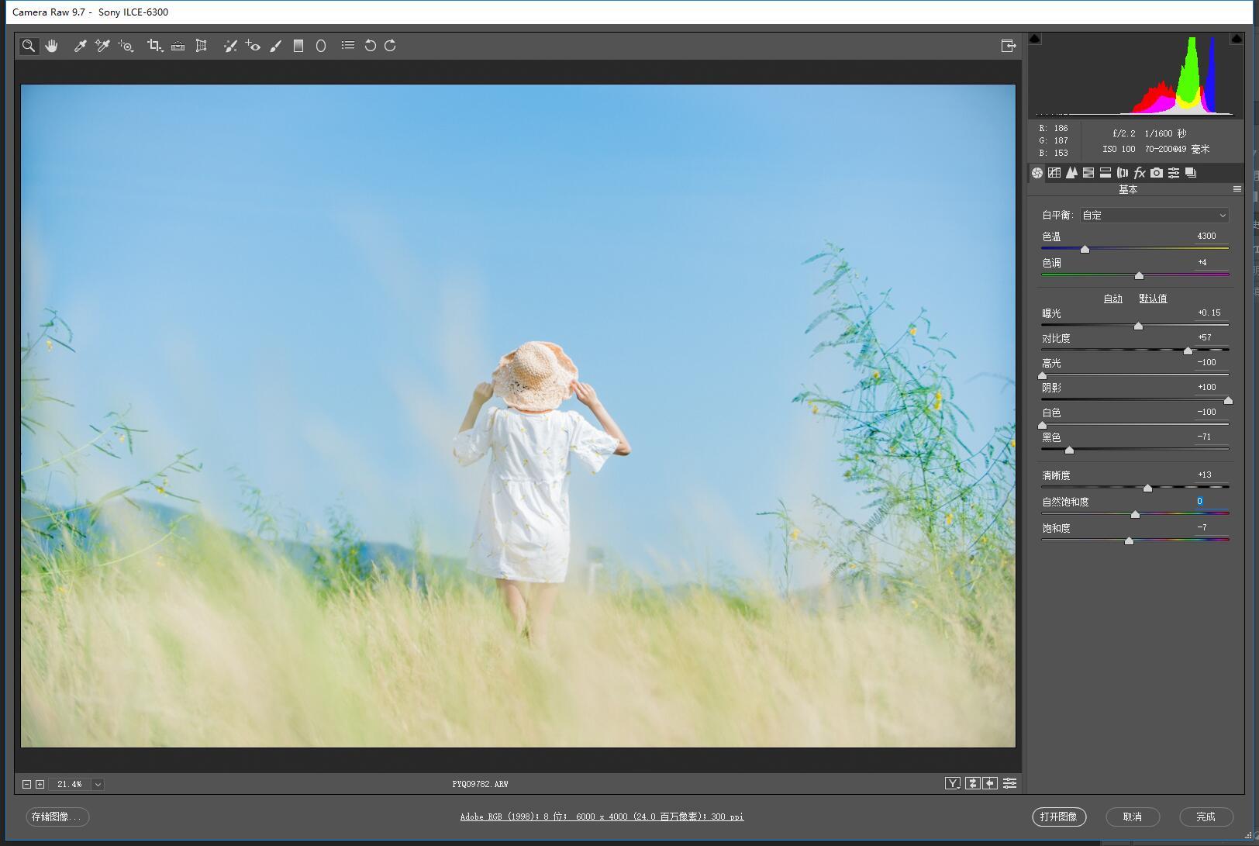Screen dimensions: 1259x846
Task: Copy current settings to Before icon
Action: pos(990,784)
